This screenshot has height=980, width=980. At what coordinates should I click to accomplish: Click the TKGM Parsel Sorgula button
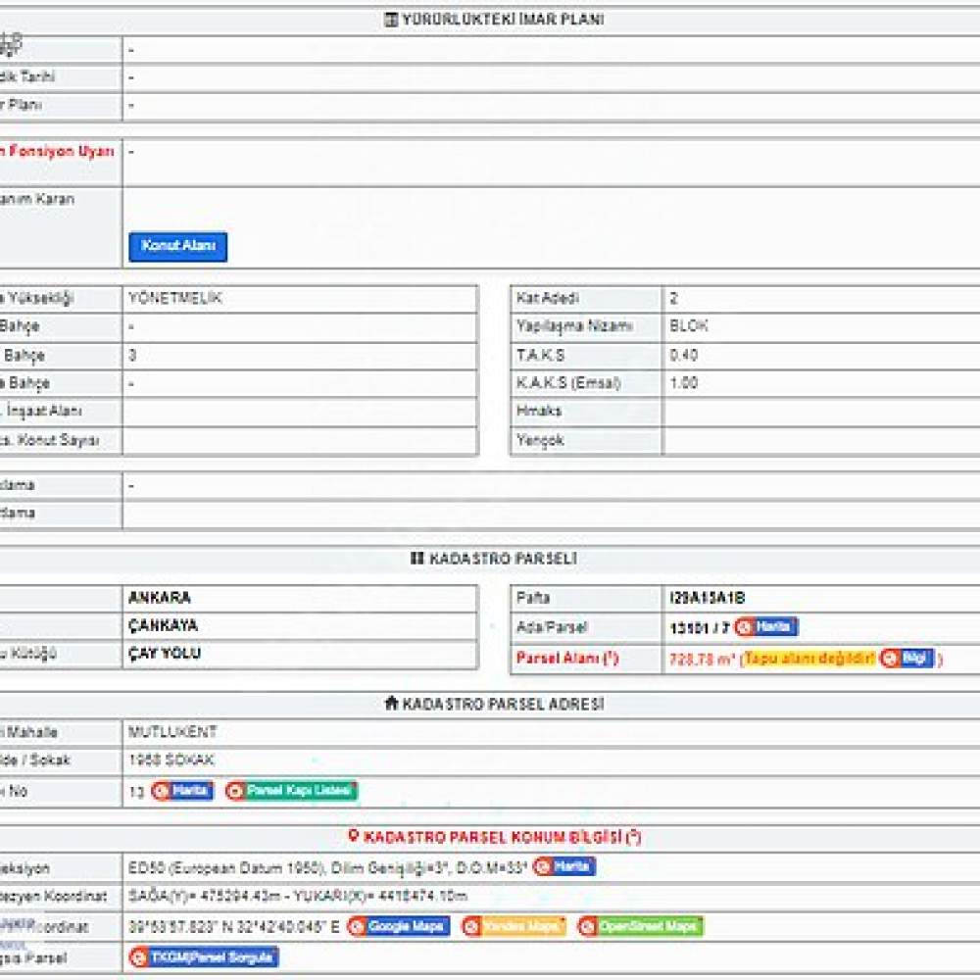[x=204, y=957]
